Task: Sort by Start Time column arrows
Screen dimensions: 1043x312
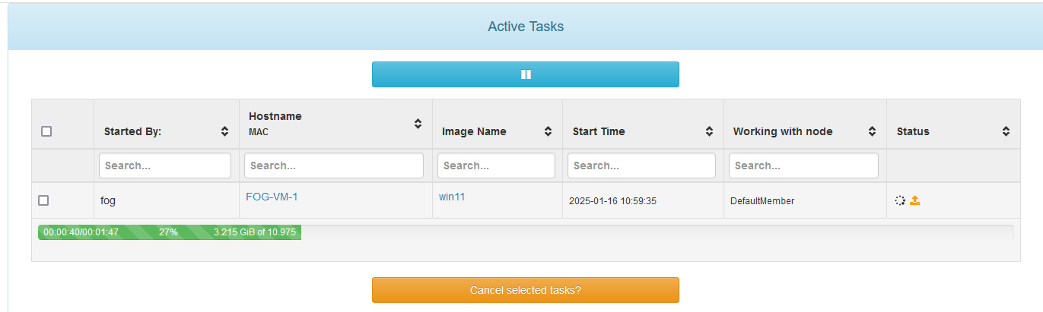Action: (x=709, y=131)
